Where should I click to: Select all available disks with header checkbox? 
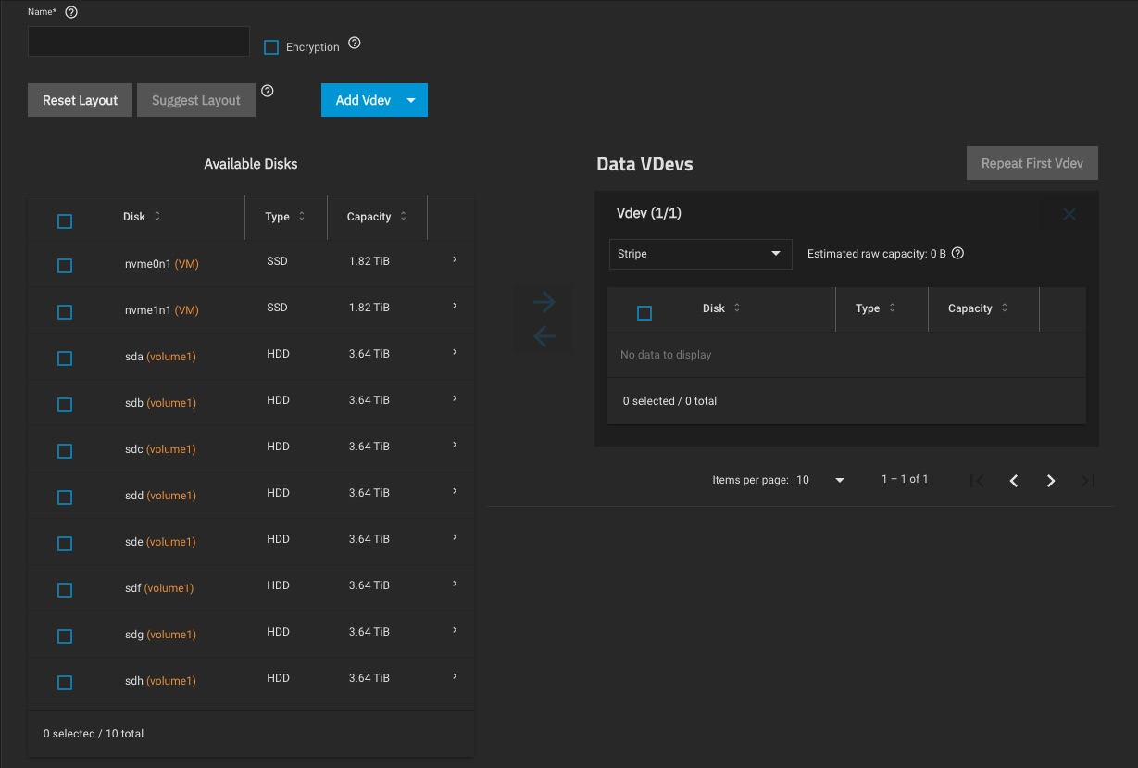pyautogui.click(x=65, y=221)
